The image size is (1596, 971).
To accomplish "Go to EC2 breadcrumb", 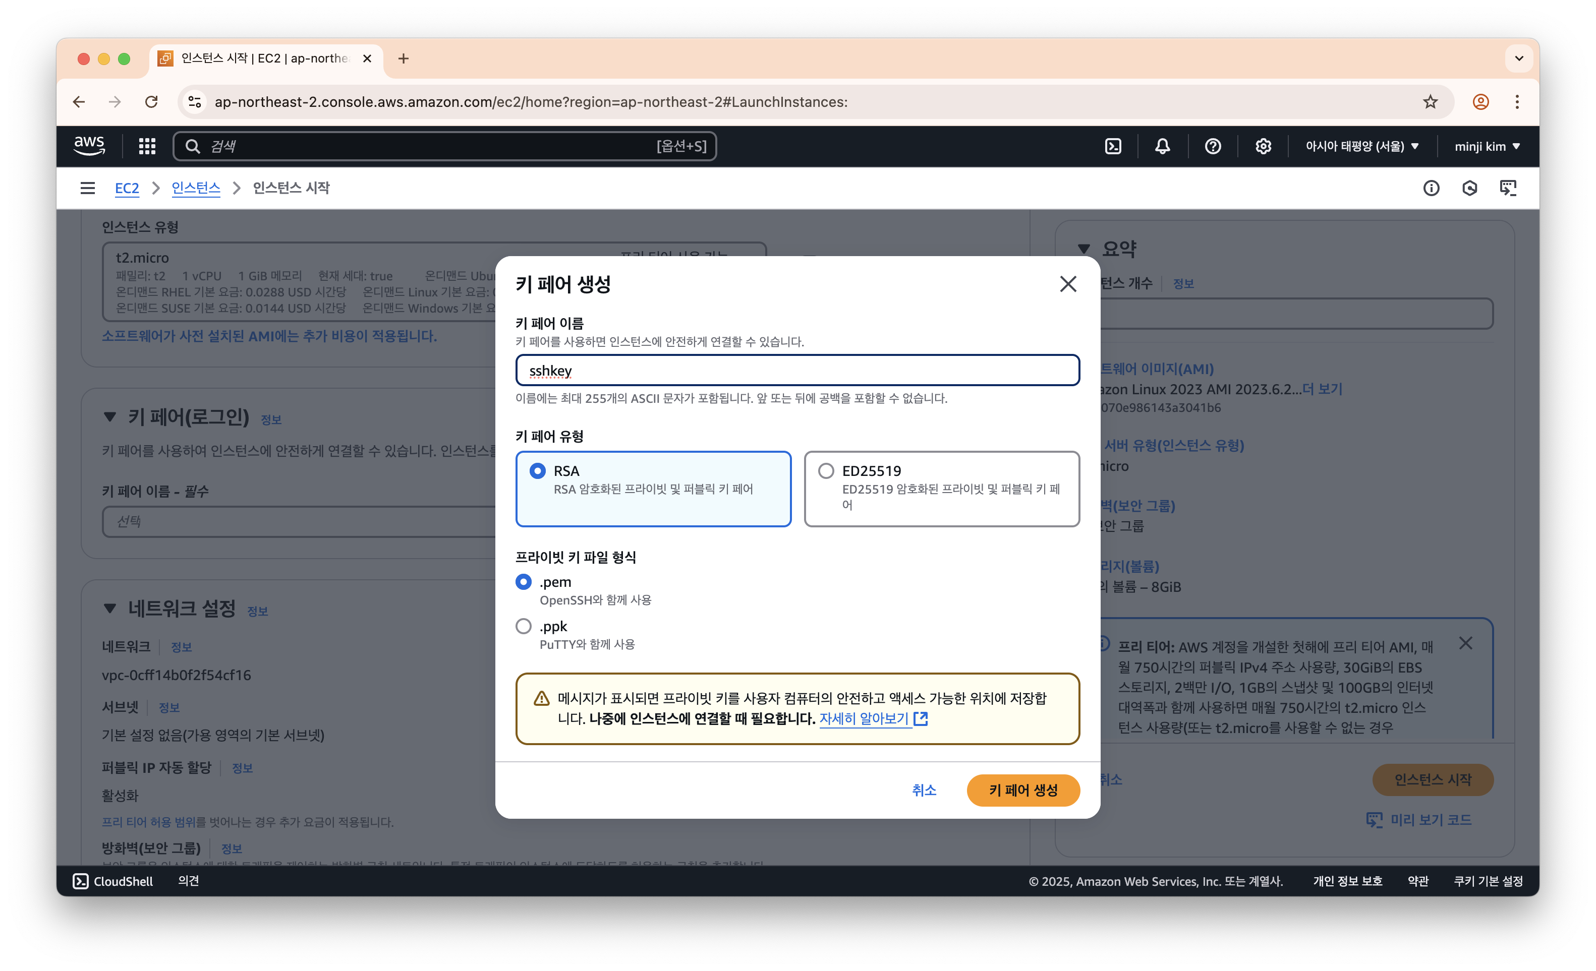I will 127,188.
